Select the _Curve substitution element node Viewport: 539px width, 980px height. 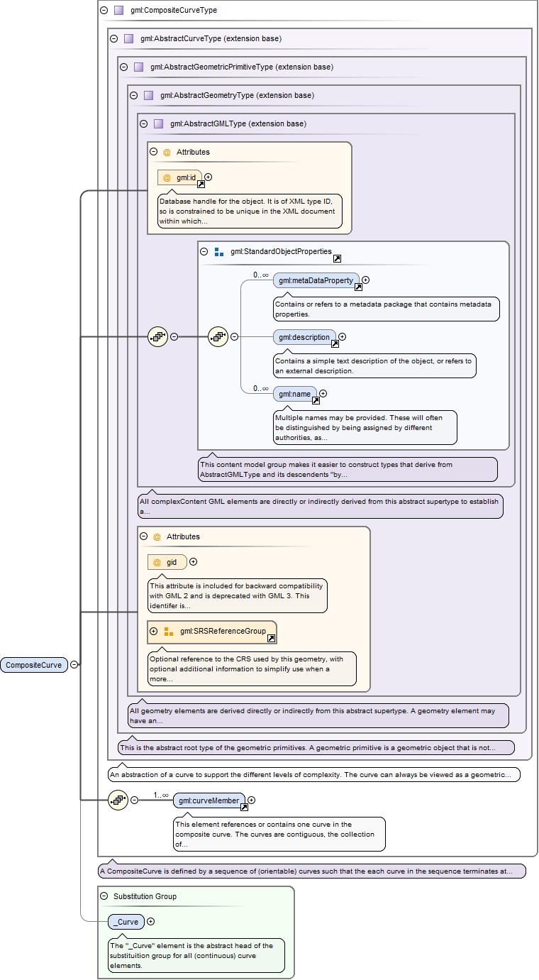[126, 922]
